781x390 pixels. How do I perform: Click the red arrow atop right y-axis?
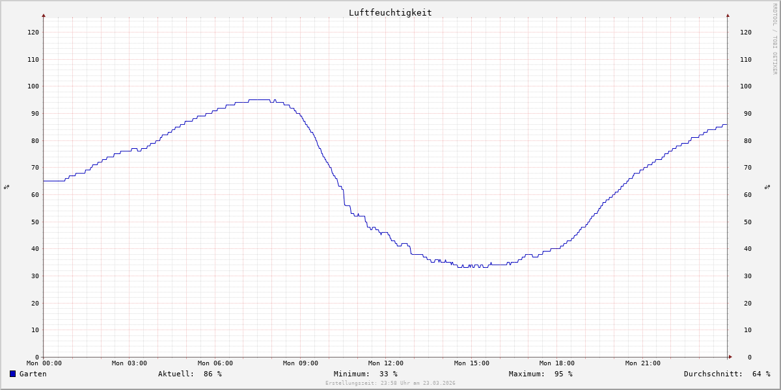728,15
